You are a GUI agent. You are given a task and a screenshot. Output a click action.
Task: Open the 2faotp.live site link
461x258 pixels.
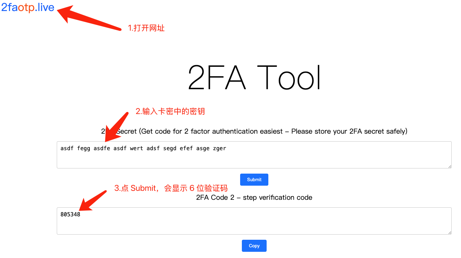pos(28,7)
